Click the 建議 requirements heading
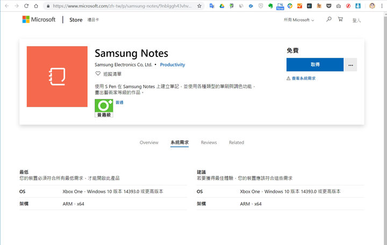This screenshot has width=387, height=245. [202, 172]
